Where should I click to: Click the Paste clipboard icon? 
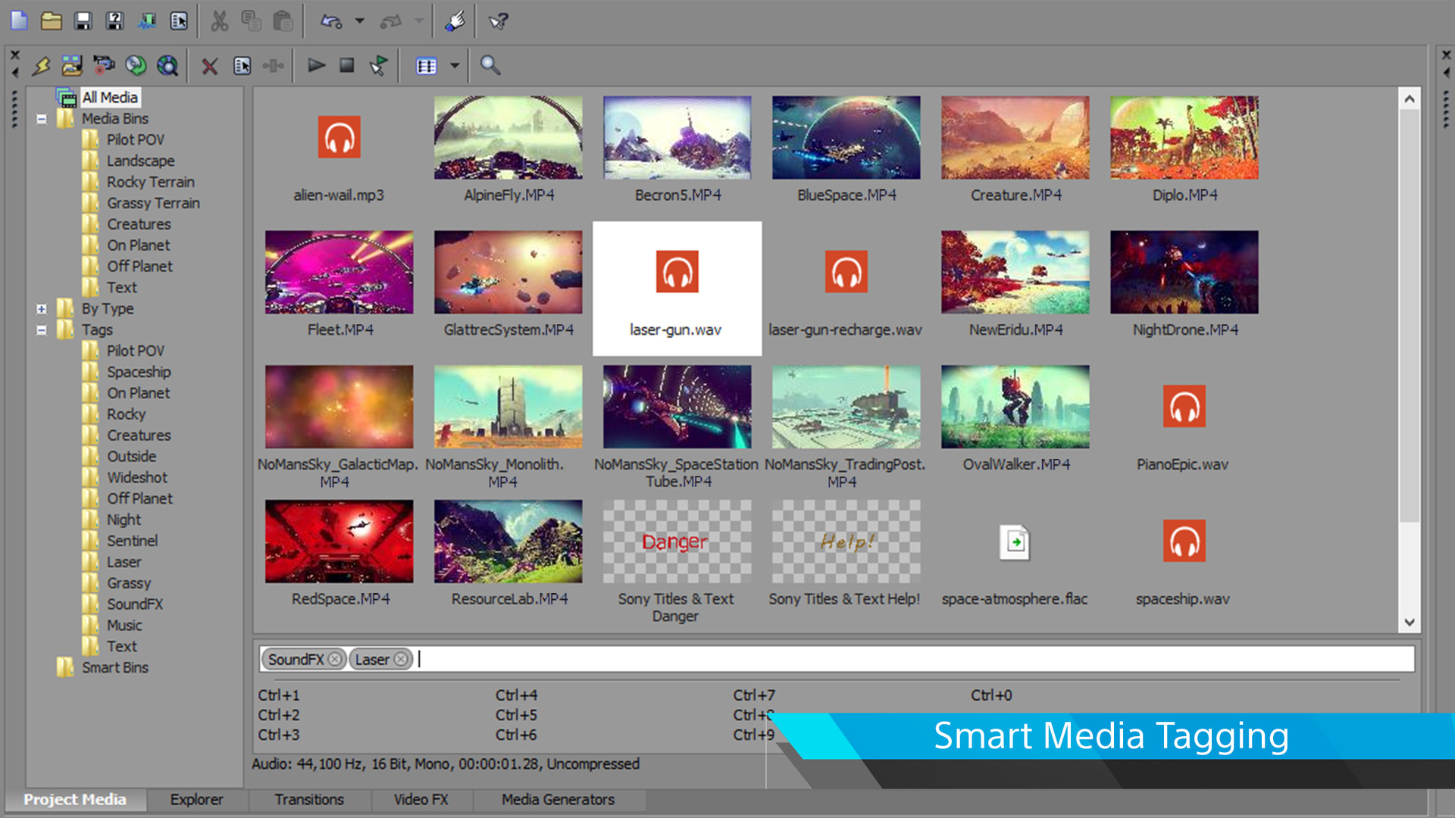(283, 21)
